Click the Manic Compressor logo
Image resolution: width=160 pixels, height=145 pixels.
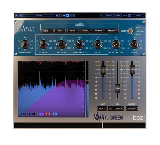click(108, 117)
